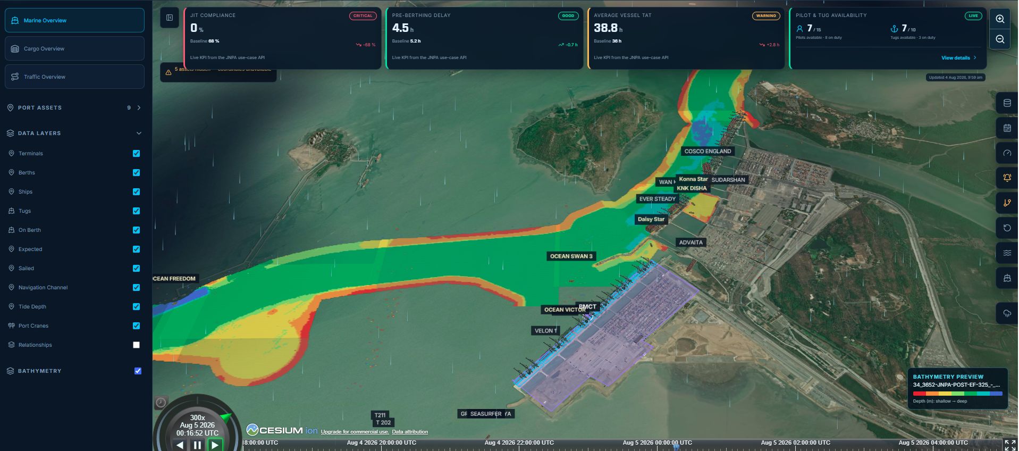This screenshot has width=1019, height=451.
Task: Open the calendar schedule panel
Action: [x=1007, y=128]
